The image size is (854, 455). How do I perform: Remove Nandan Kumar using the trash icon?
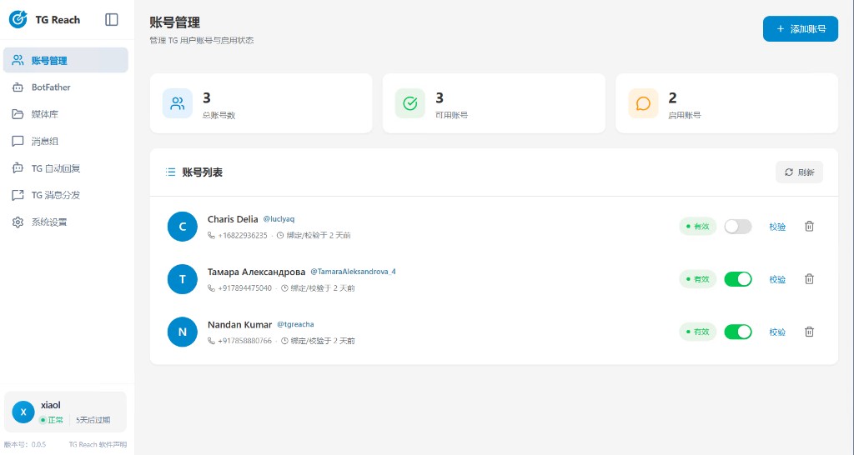point(808,332)
